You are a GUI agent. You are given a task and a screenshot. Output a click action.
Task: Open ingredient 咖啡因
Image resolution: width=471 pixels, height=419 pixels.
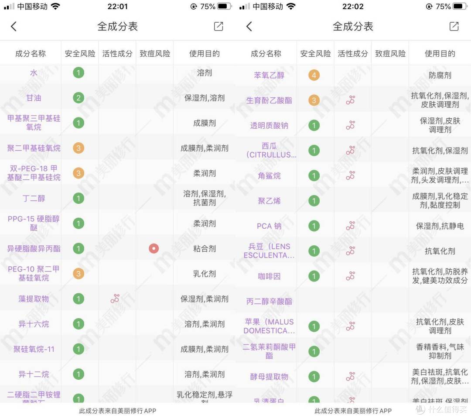pos(269,276)
